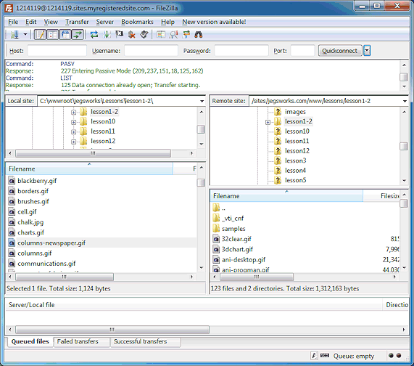
Task: Open the Server menu
Action: pos(105,22)
